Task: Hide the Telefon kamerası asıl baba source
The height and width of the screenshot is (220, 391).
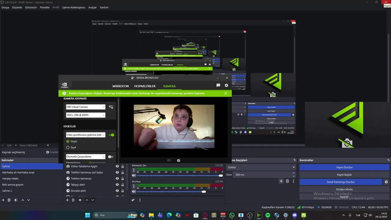Action: tap(117, 172)
